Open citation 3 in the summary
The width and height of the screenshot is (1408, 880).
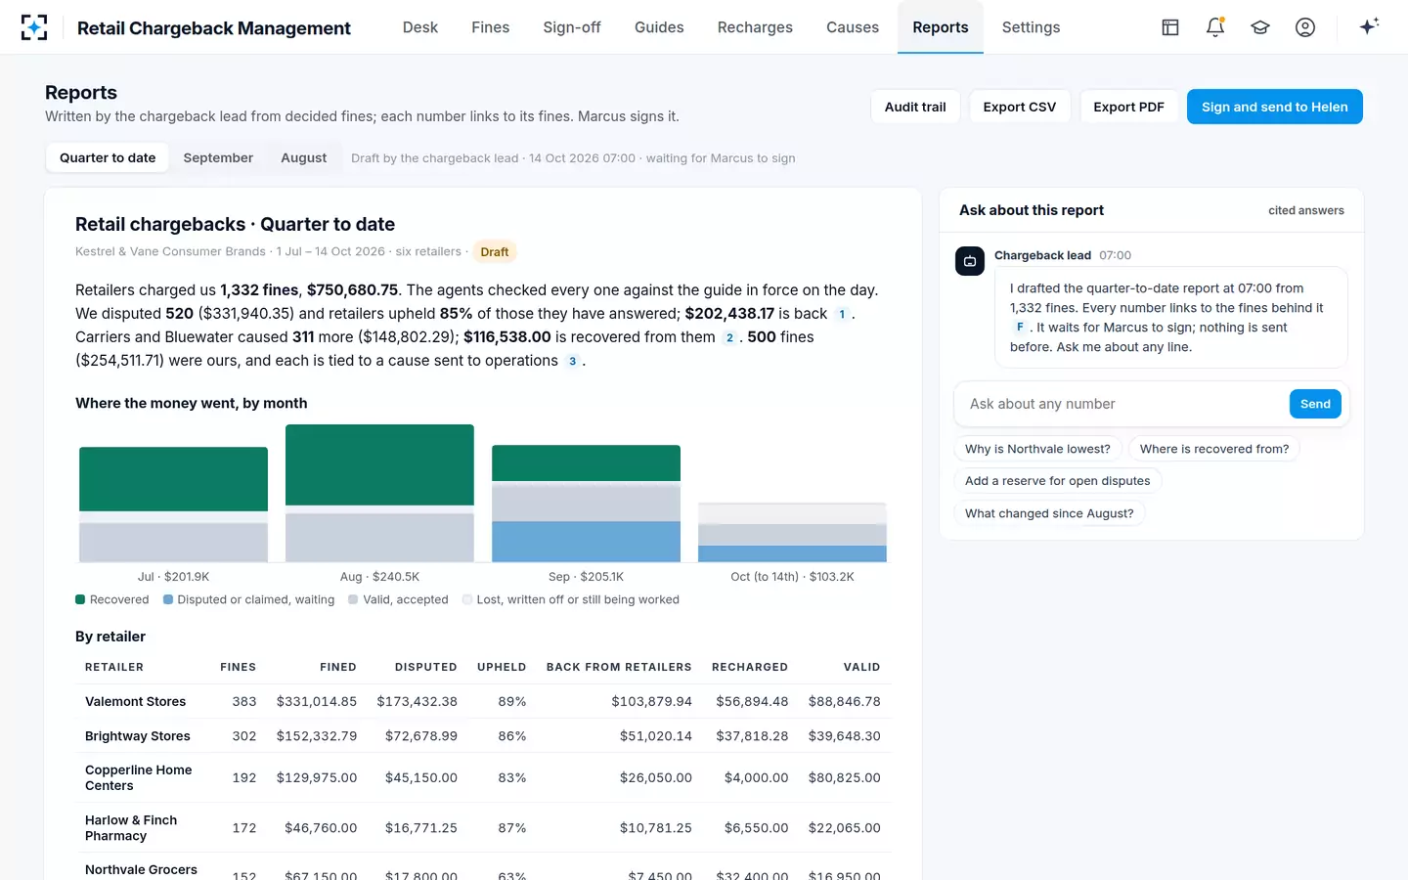pos(573,361)
